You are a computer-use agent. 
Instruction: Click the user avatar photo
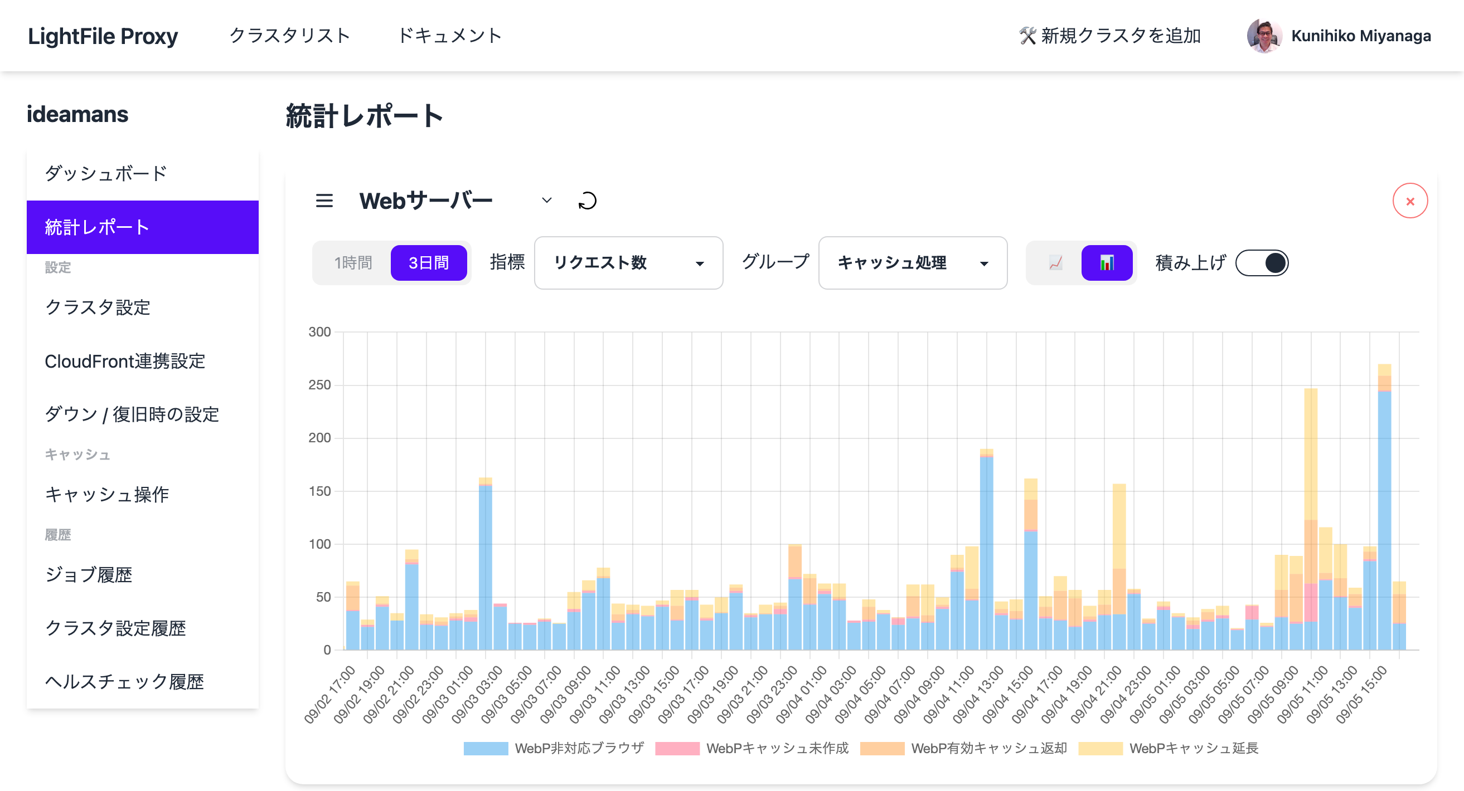coord(1263,36)
